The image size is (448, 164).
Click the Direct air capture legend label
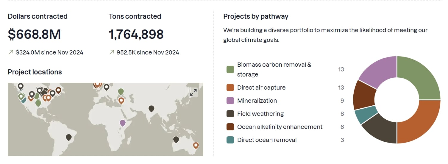(261, 88)
